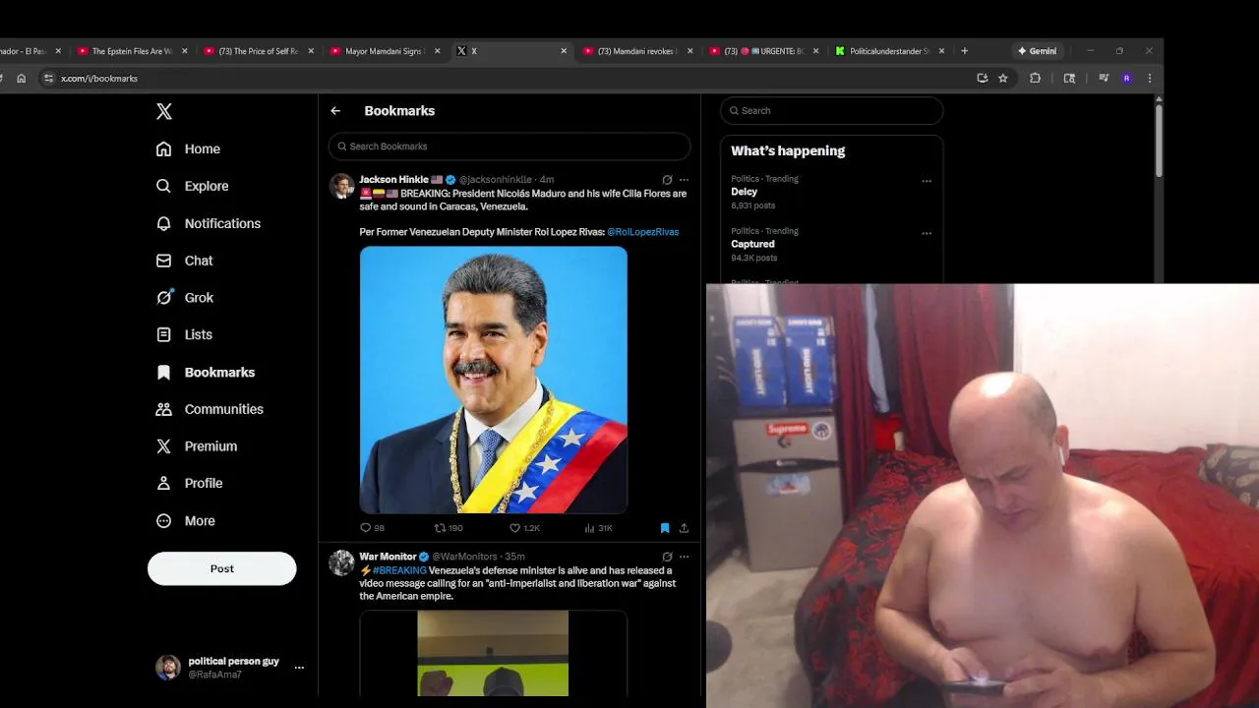Open more options on War Monitor post
This screenshot has width=1259, height=708.
tap(684, 557)
